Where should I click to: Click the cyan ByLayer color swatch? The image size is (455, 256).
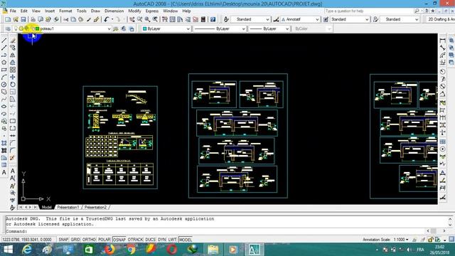(x=144, y=28)
